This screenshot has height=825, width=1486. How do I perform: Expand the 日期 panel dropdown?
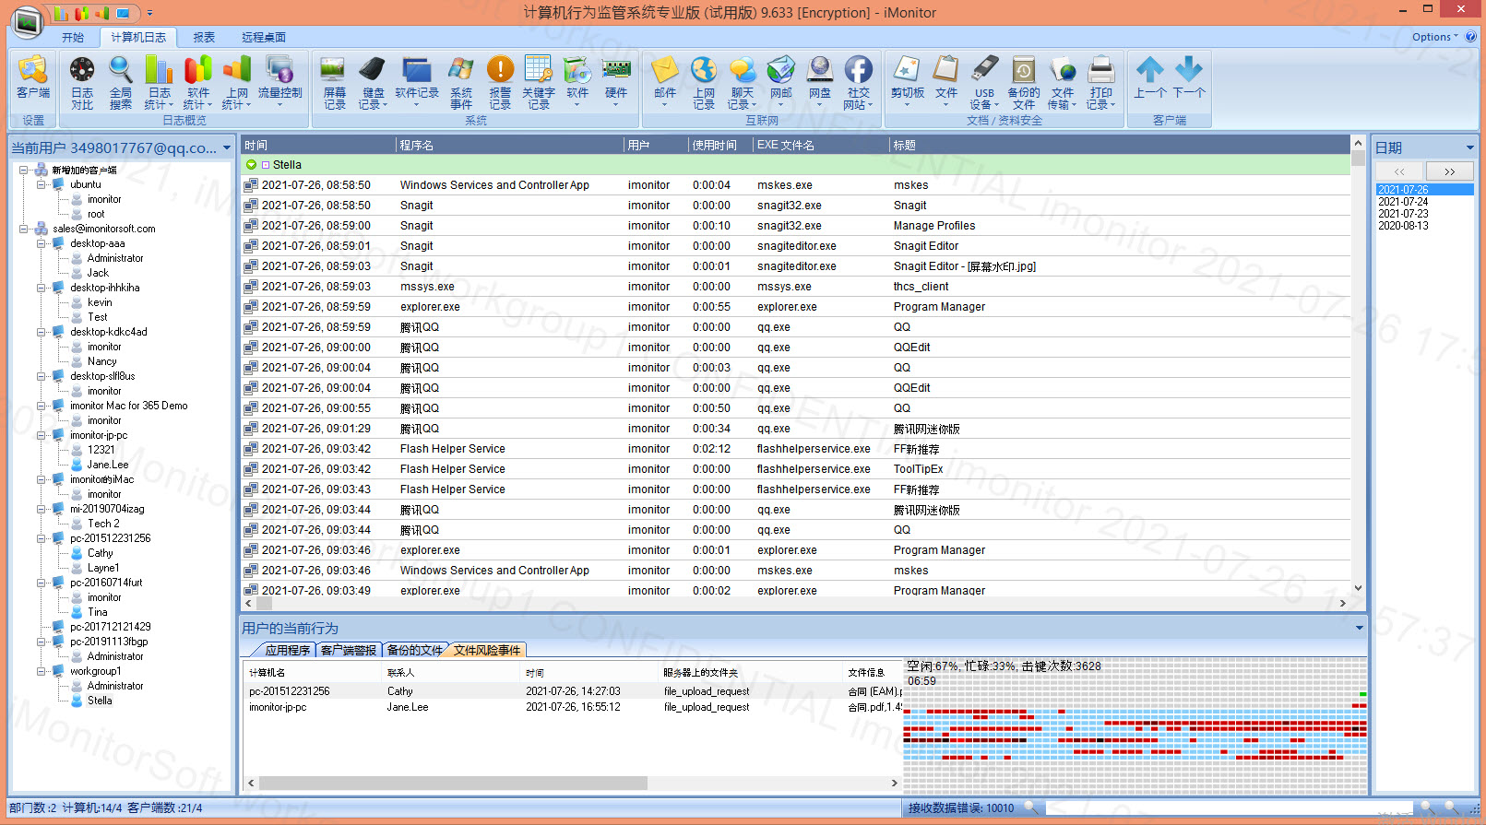(x=1469, y=147)
